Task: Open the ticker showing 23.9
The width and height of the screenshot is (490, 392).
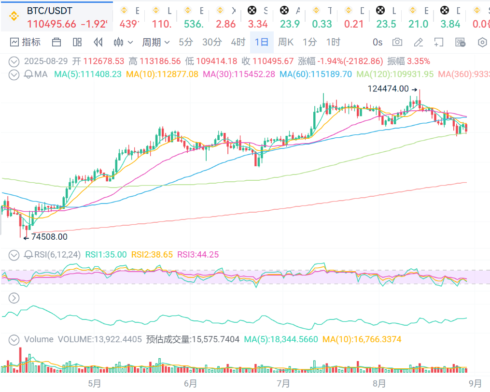Action: pos(290,17)
